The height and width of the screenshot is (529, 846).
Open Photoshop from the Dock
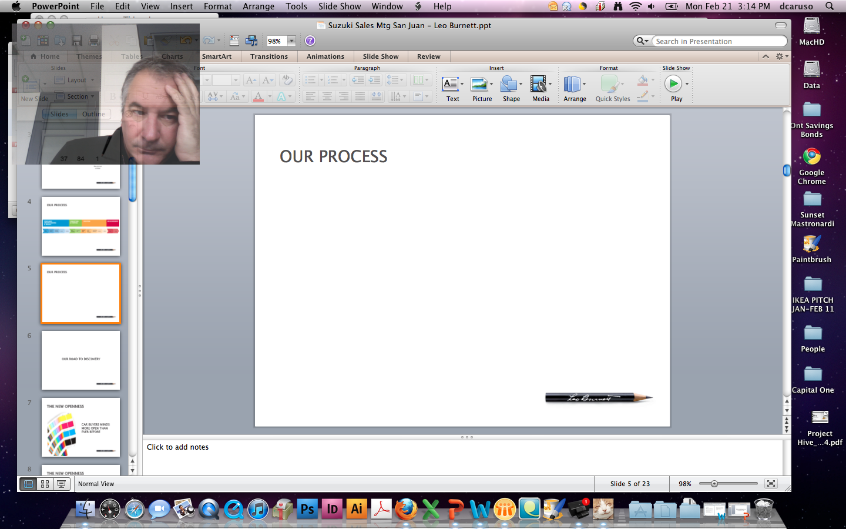pyautogui.click(x=307, y=509)
